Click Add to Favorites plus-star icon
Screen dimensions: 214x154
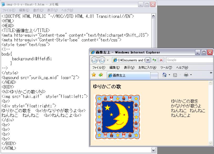101,75
